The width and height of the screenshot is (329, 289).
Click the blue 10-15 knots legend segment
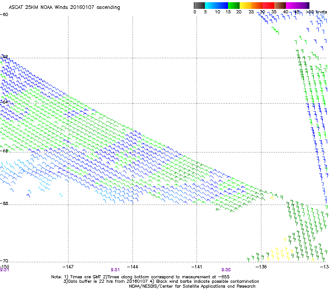click(x=222, y=5)
